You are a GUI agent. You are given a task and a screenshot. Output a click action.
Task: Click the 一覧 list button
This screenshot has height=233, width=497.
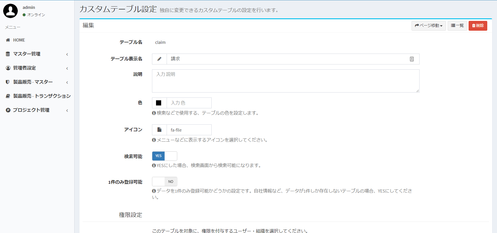[x=457, y=26]
